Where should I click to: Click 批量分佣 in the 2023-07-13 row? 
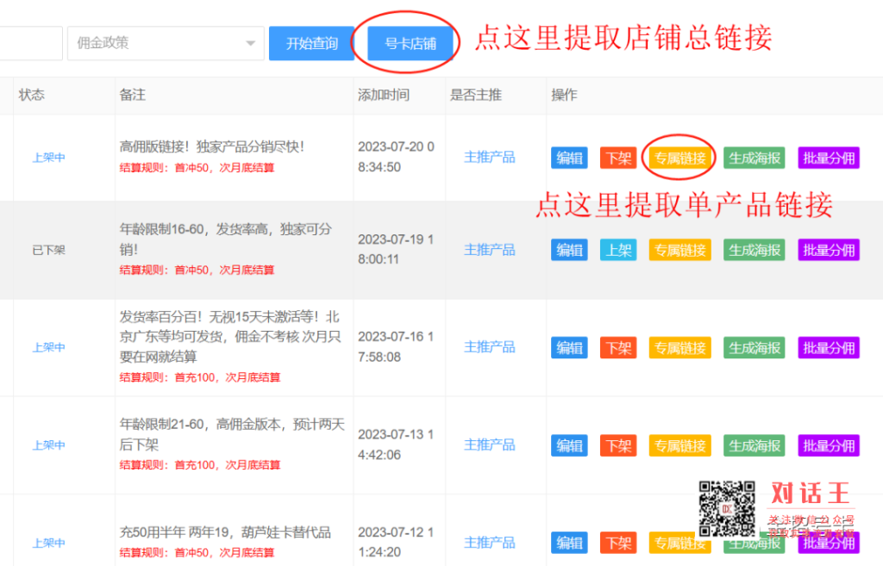coord(829,445)
